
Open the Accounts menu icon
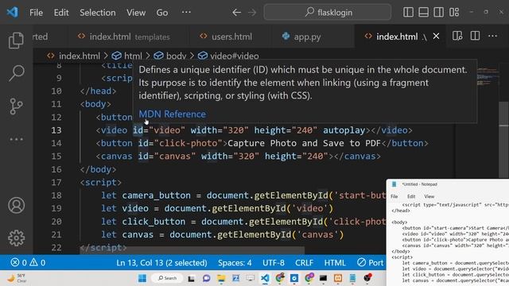tap(16, 205)
